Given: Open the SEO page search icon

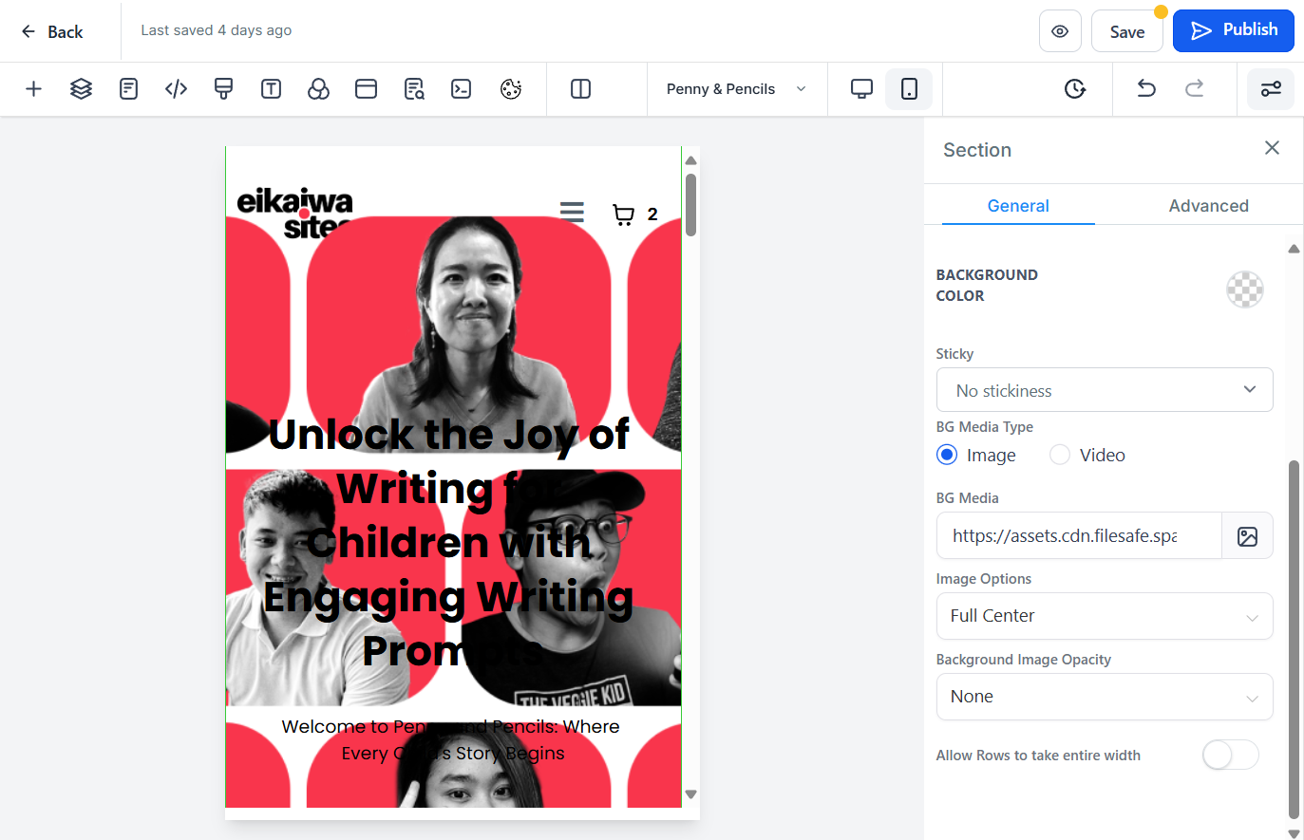Looking at the screenshot, I should [x=414, y=89].
